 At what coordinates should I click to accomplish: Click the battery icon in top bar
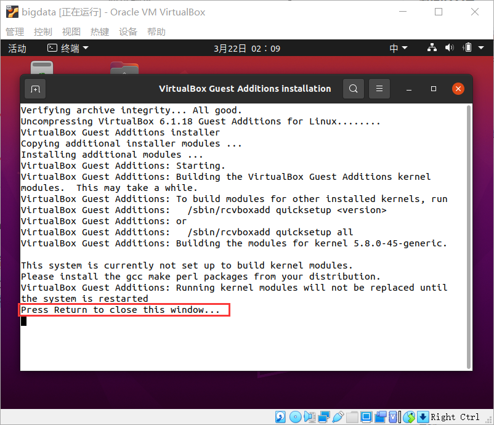[468, 48]
